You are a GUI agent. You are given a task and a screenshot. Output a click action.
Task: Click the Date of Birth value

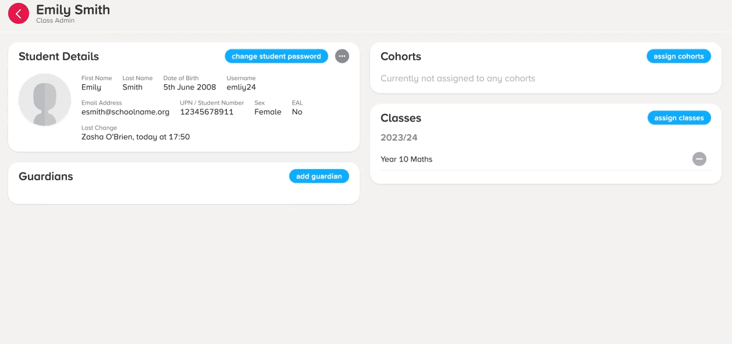coord(190,87)
